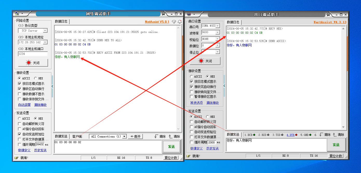Click the diamond icon beside NetAssist V5.0.1

tap(174, 22)
